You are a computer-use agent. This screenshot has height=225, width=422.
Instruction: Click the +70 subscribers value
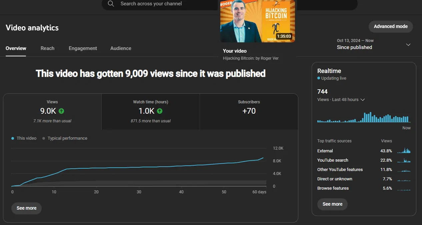click(x=249, y=111)
